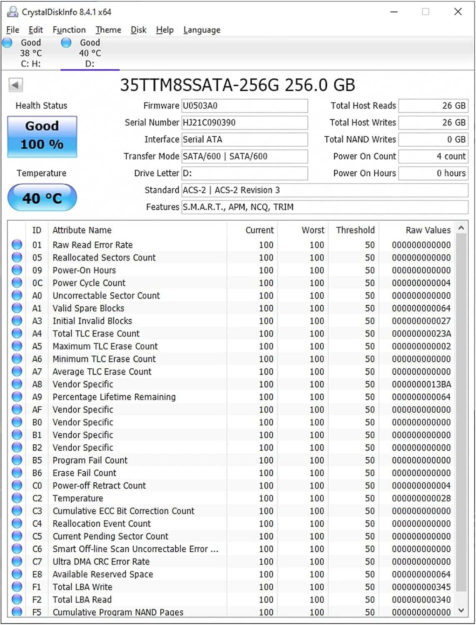Image resolution: width=476 pixels, height=625 pixels.
Task: Click the blue dot next to Total LBA Write
Action: (17, 587)
